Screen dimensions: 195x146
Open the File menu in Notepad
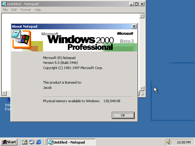coord(5,10)
